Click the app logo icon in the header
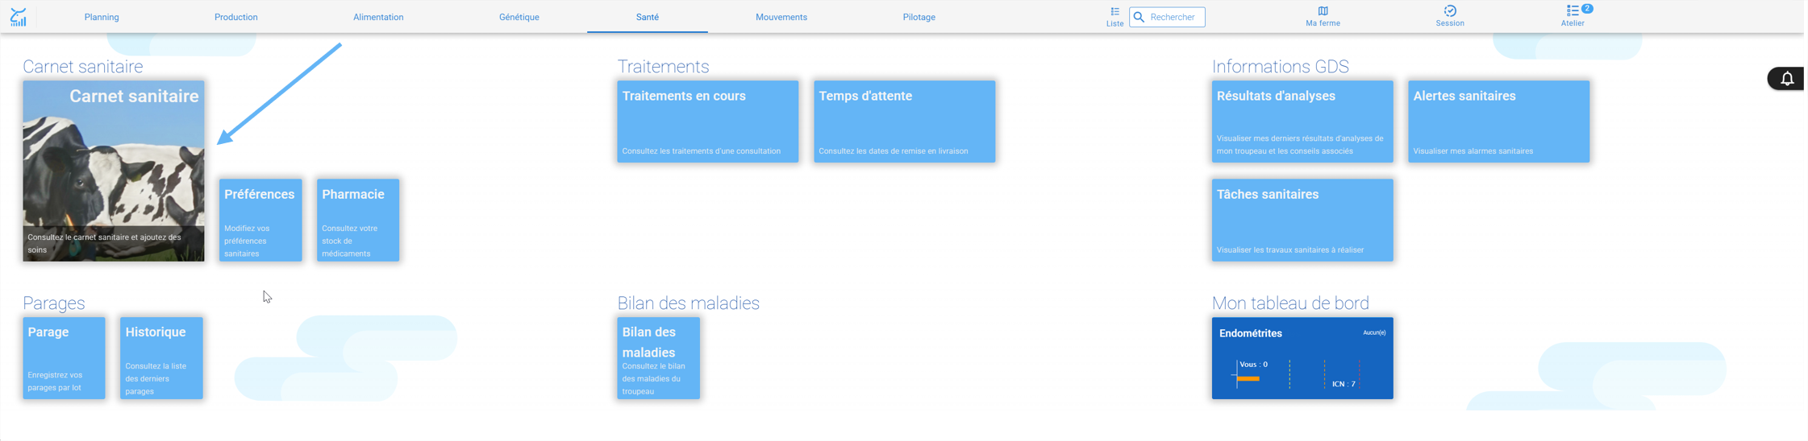Image resolution: width=1808 pixels, height=441 pixels. [18, 17]
